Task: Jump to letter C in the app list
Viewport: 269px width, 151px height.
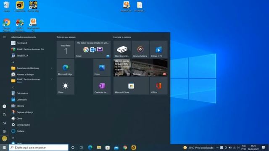Action: 13,87
